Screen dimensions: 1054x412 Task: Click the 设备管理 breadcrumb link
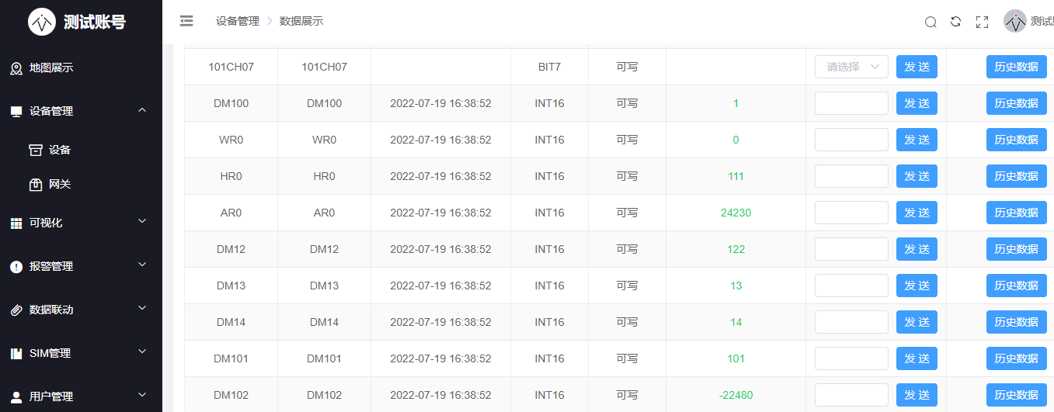[x=238, y=21]
